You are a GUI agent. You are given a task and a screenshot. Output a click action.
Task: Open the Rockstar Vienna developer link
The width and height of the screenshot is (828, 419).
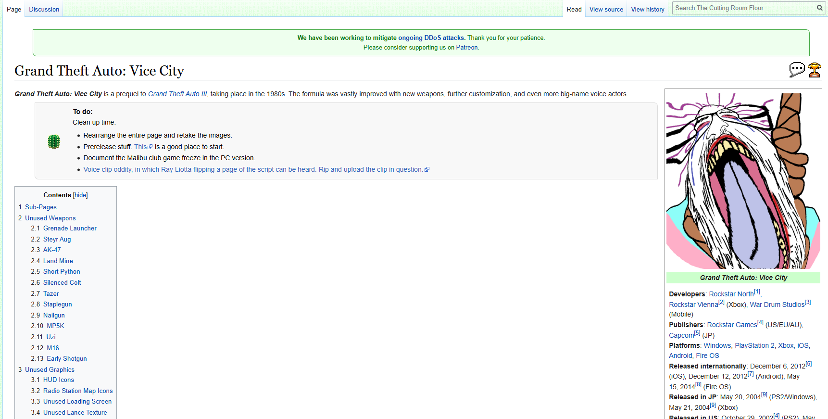[693, 305]
